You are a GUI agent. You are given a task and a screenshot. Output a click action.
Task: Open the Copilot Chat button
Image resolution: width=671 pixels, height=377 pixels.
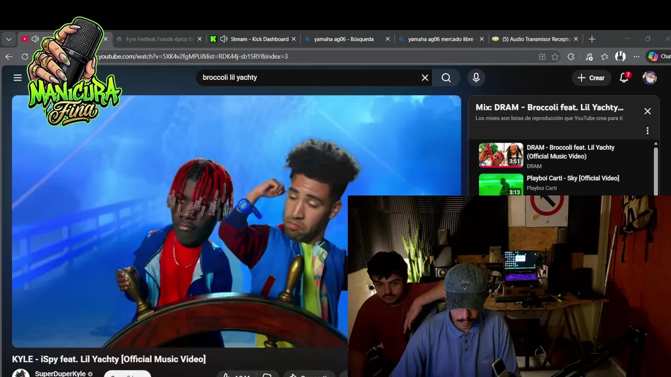pyautogui.click(x=659, y=57)
